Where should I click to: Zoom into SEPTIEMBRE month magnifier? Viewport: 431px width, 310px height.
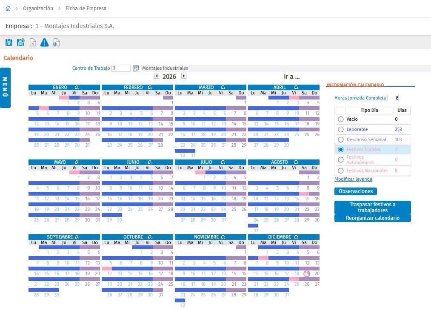point(77,237)
